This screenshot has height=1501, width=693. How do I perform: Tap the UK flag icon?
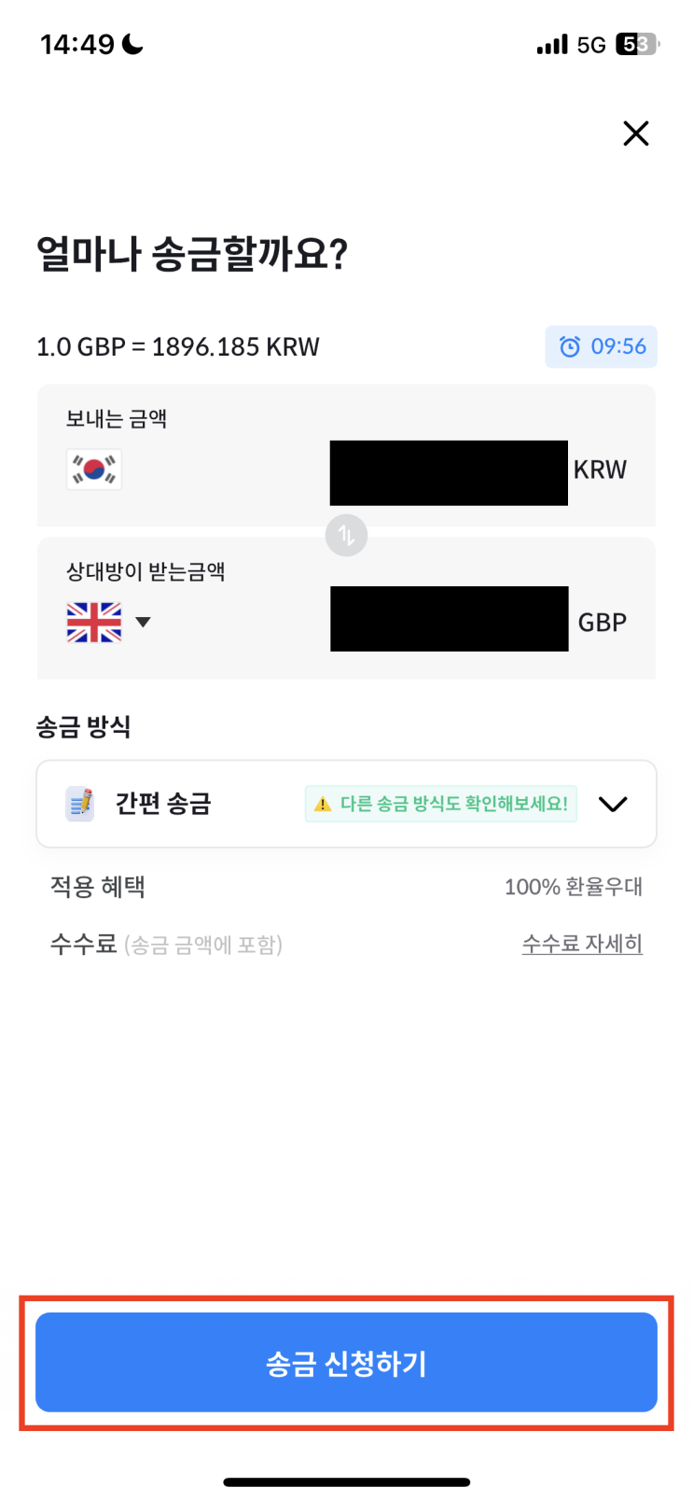click(x=94, y=622)
